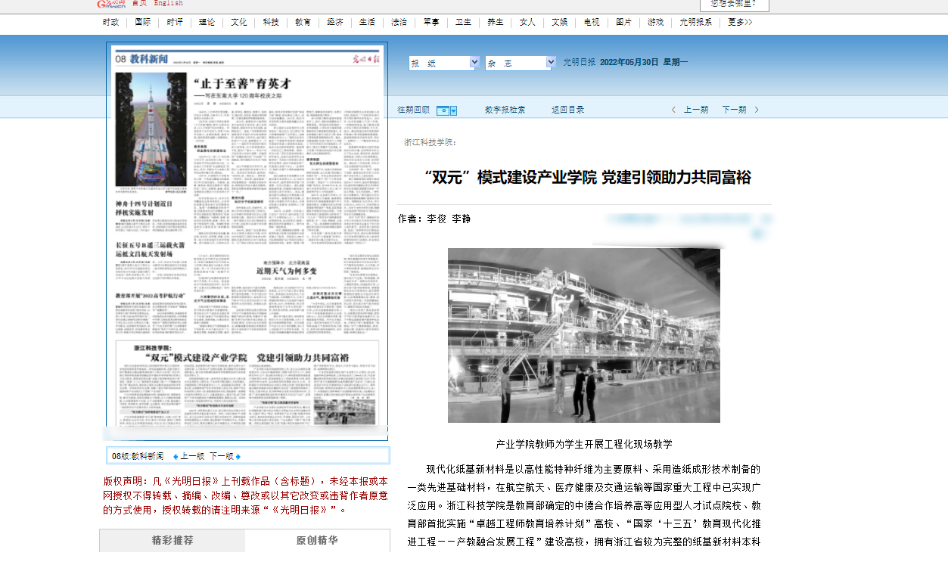Click the Guangming logo in top bar
Viewport: 948px width, 562px height.
112,4
